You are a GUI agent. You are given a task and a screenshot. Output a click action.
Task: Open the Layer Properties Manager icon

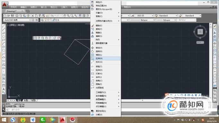(42, 20)
